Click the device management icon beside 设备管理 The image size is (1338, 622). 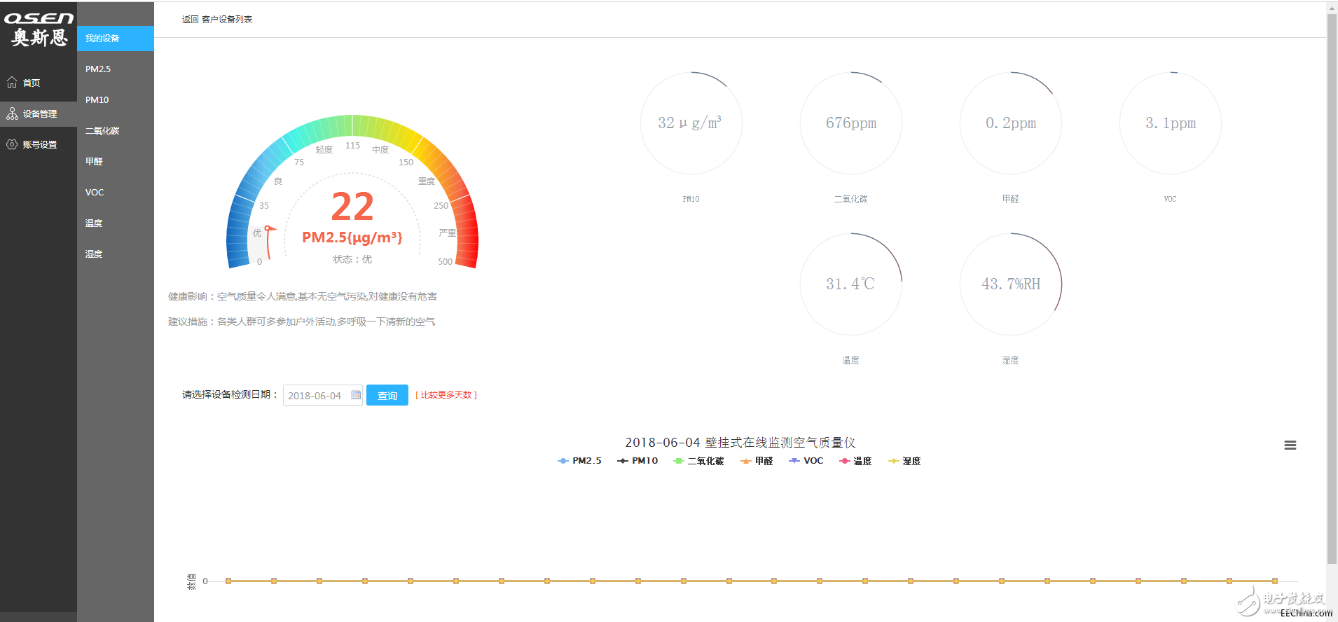(12, 113)
